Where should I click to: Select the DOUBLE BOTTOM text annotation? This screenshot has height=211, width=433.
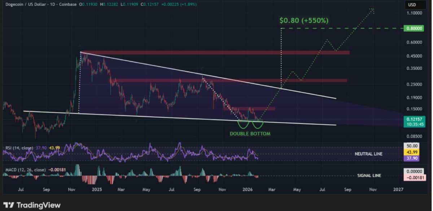tap(250, 134)
